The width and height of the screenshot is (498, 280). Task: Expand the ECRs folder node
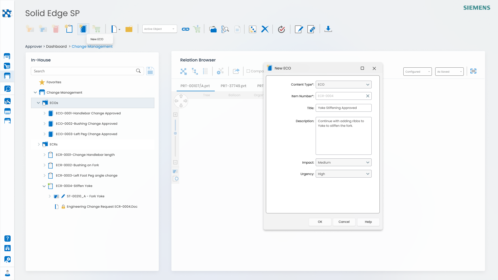(x=39, y=144)
